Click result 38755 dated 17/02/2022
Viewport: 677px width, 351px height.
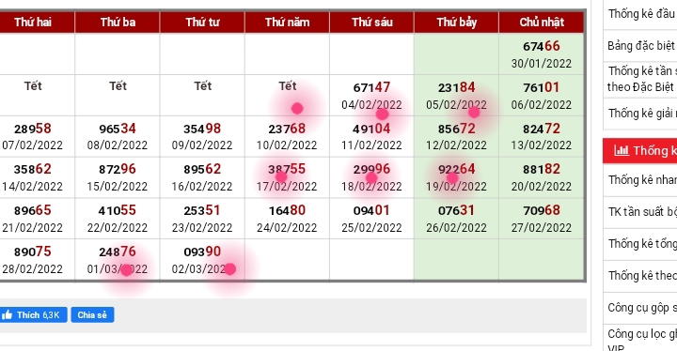(x=287, y=177)
